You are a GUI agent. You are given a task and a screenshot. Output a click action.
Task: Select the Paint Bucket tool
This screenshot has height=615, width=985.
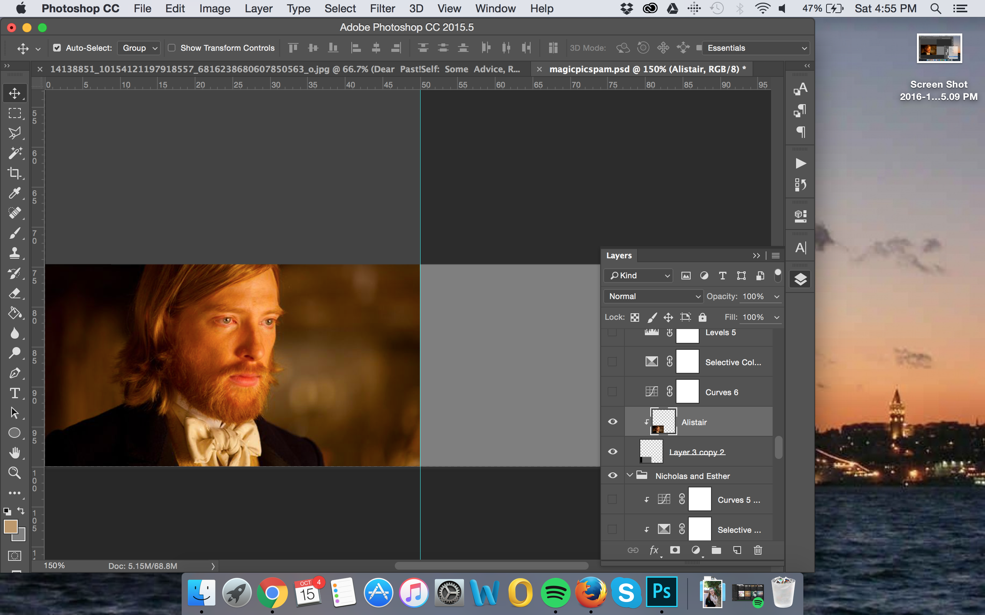pos(15,313)
